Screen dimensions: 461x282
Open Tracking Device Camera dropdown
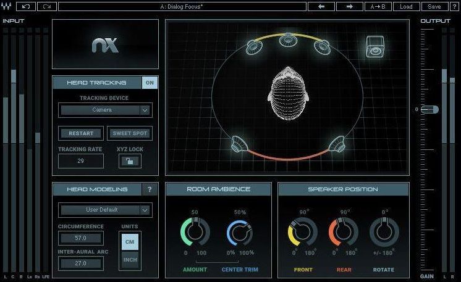105,110
